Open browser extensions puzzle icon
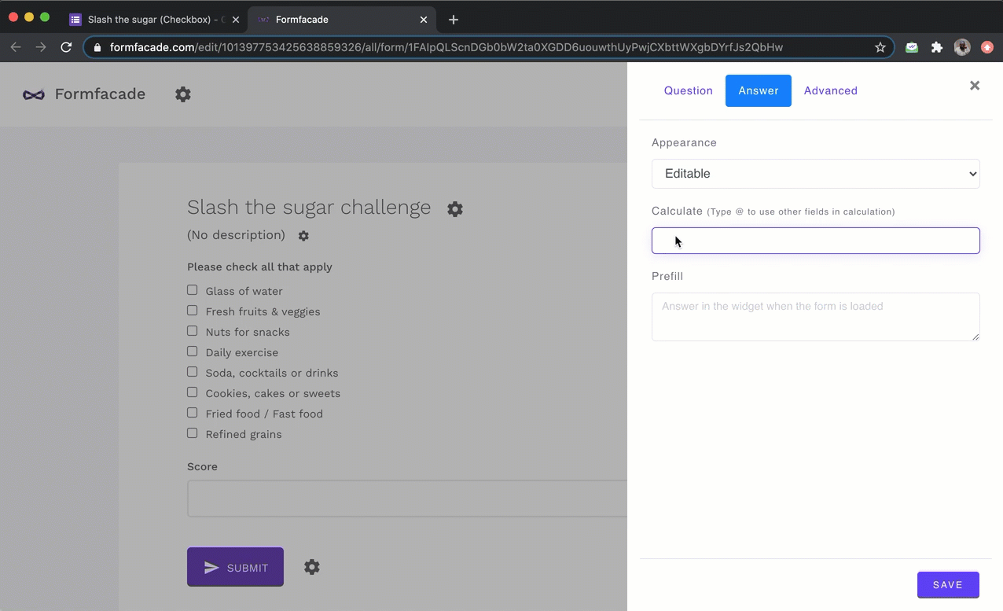Viewport: 1003px width, 611px height. (x=937, y=47)
